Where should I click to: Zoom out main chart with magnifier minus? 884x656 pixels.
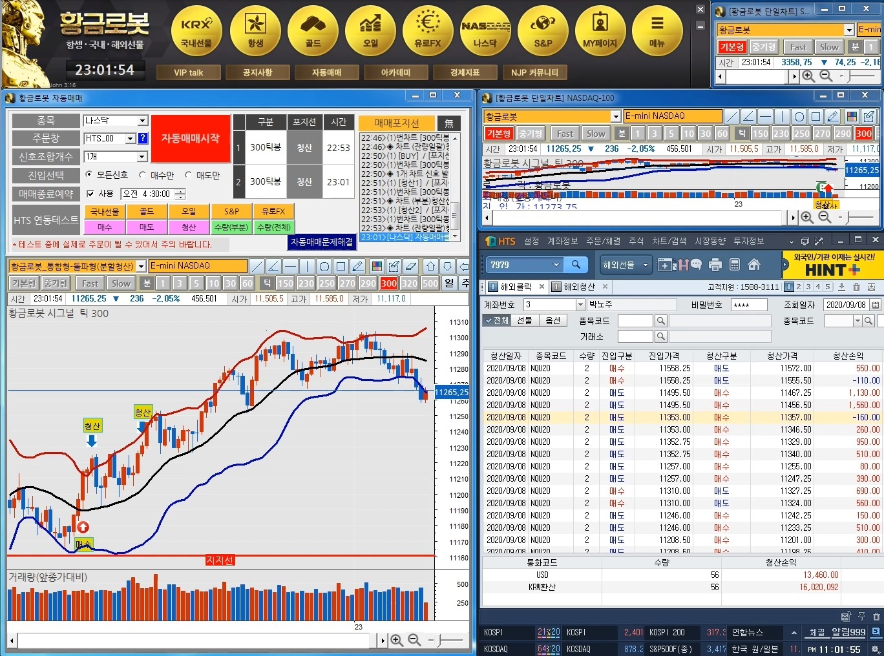click(x=414, y=640)
